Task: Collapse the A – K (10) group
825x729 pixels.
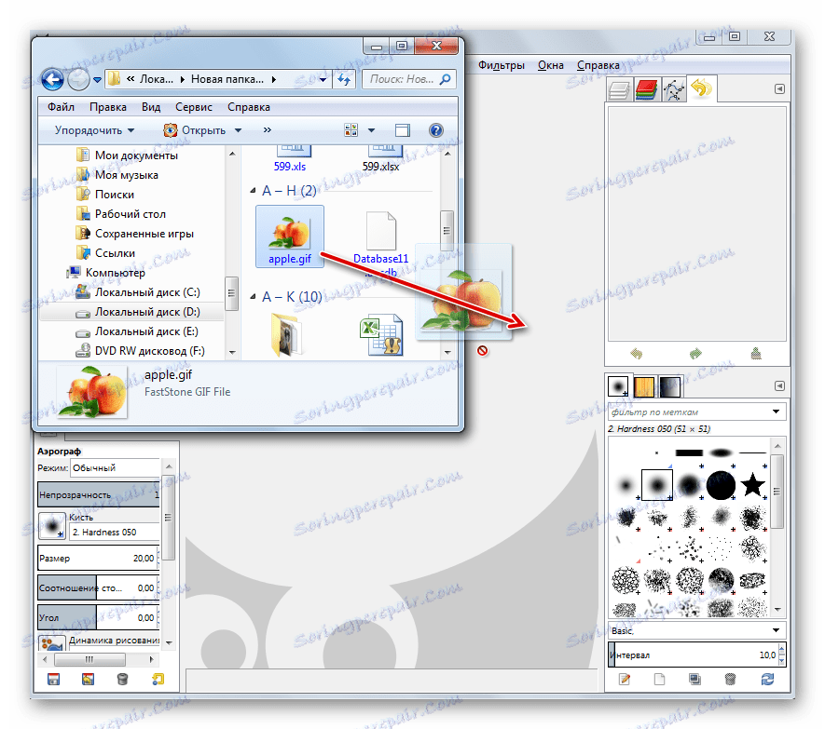Action: pyautogui.click(x=253, y=297)
